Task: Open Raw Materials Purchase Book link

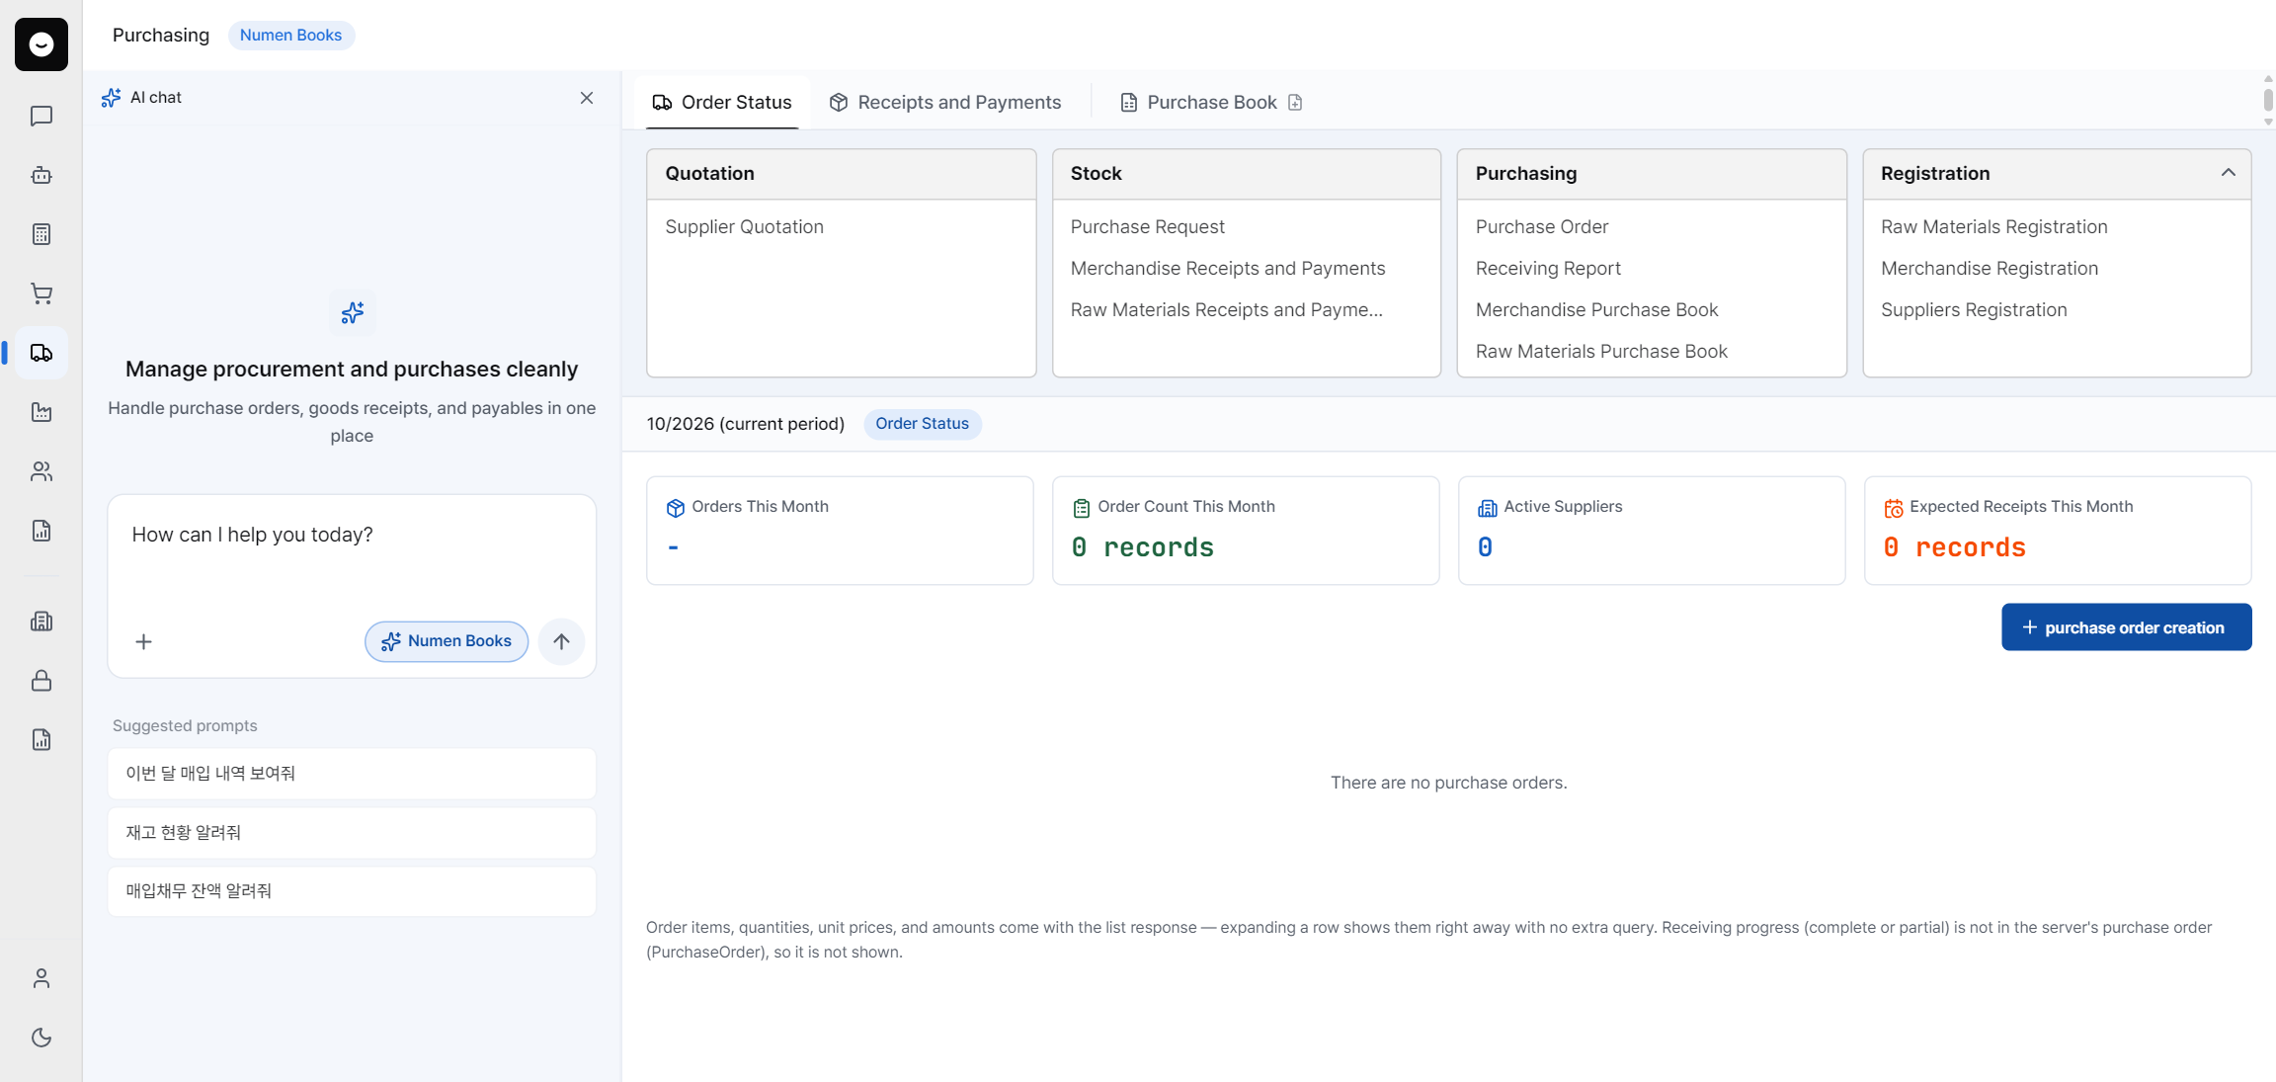Action: point(1601,352)
